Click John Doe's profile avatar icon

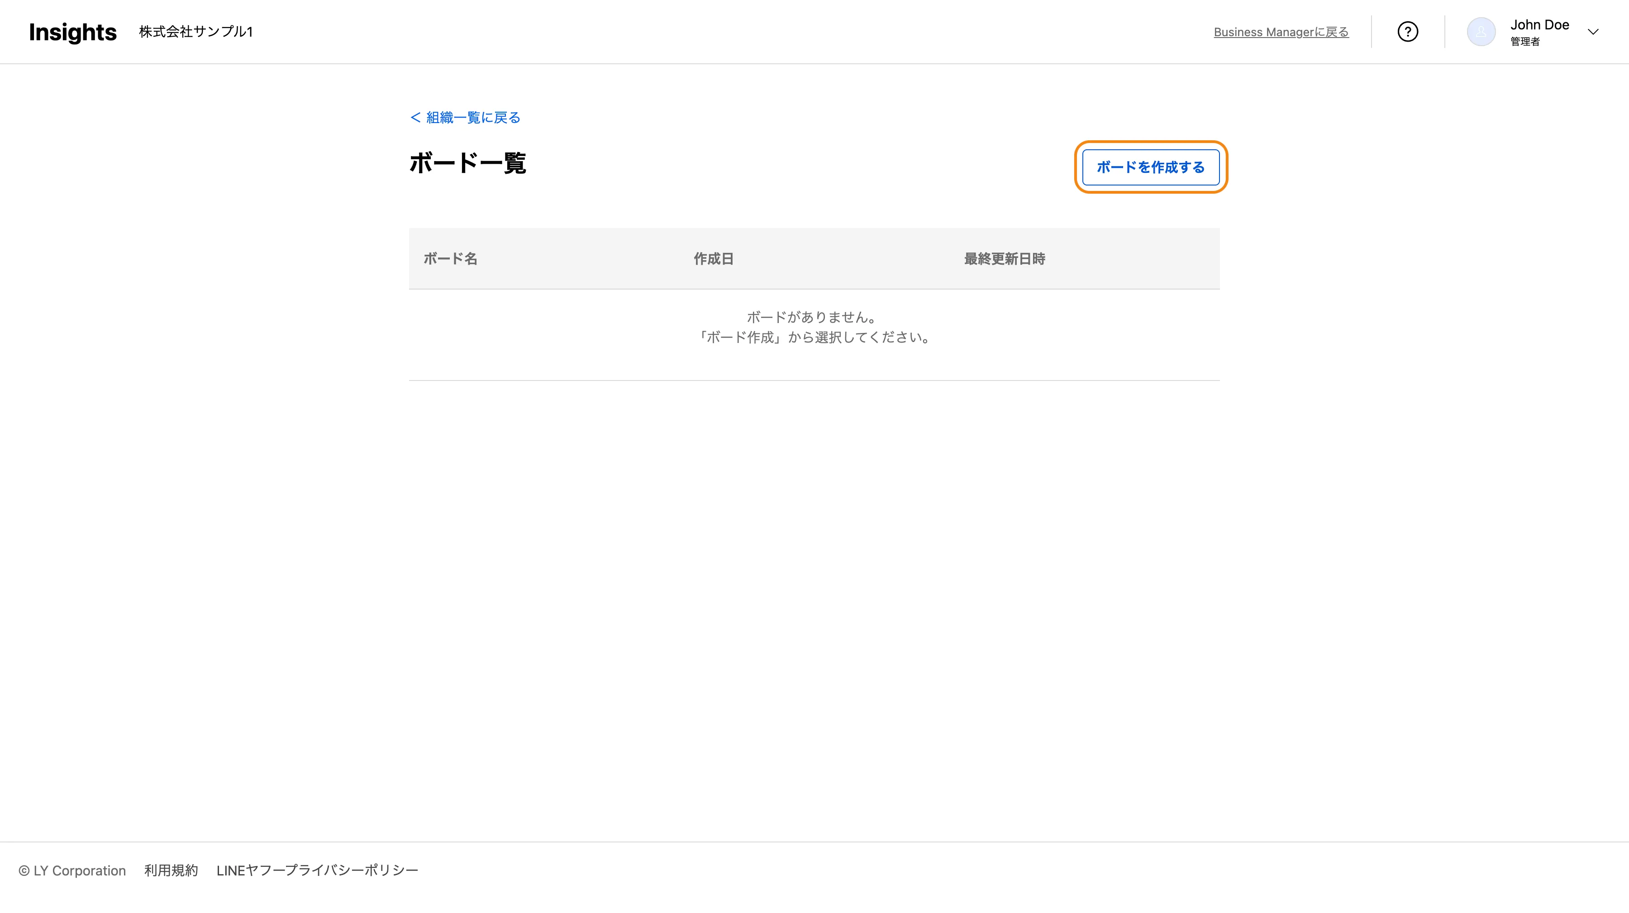coord(1481,32)
